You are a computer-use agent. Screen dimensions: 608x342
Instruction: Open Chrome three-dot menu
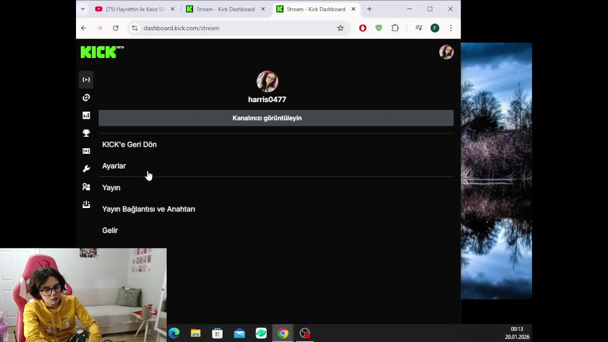451,28
